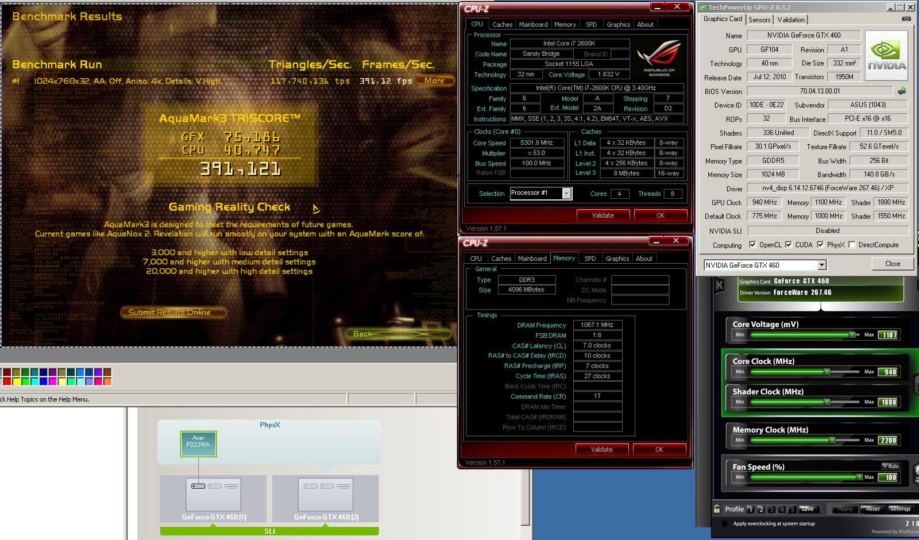The height and width of the screenshot is (540, 919).
Task: Select the GeForce GTX 460 (2) card
Action: point(326,499)
